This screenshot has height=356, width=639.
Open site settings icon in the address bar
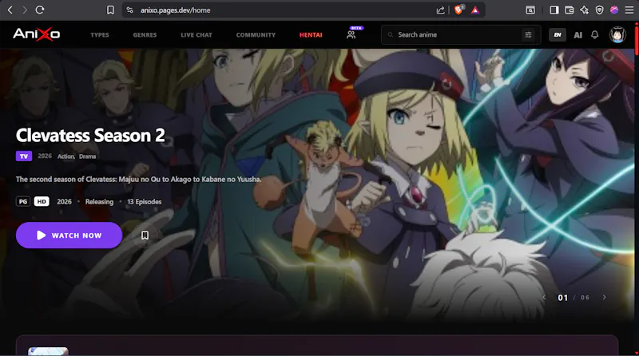[129, 10]
